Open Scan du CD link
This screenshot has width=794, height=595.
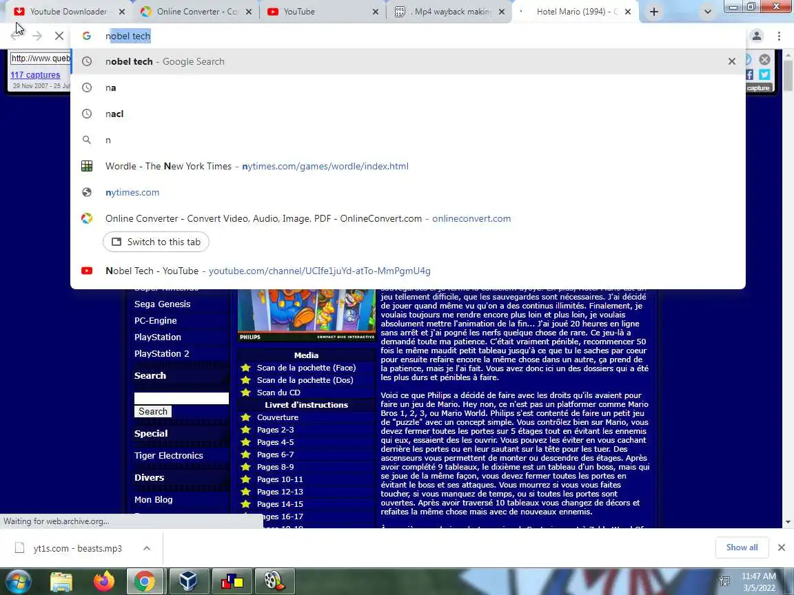click(x=278, y=393)
